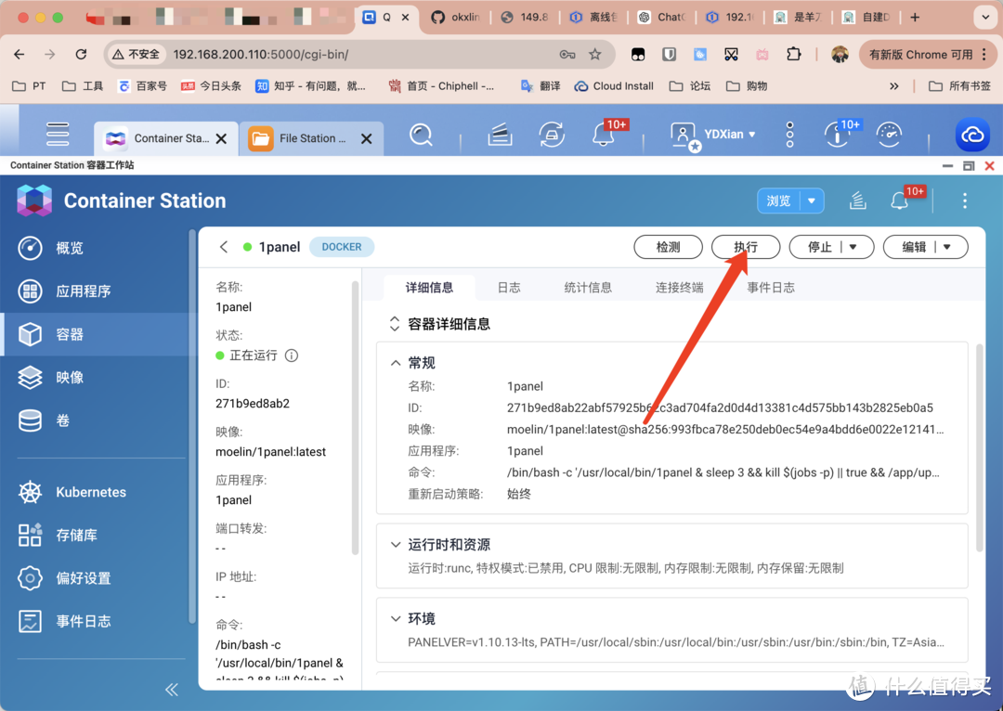Click the QNAP desktop search icon
The image size is (1003, 711).
coord(421,136)
